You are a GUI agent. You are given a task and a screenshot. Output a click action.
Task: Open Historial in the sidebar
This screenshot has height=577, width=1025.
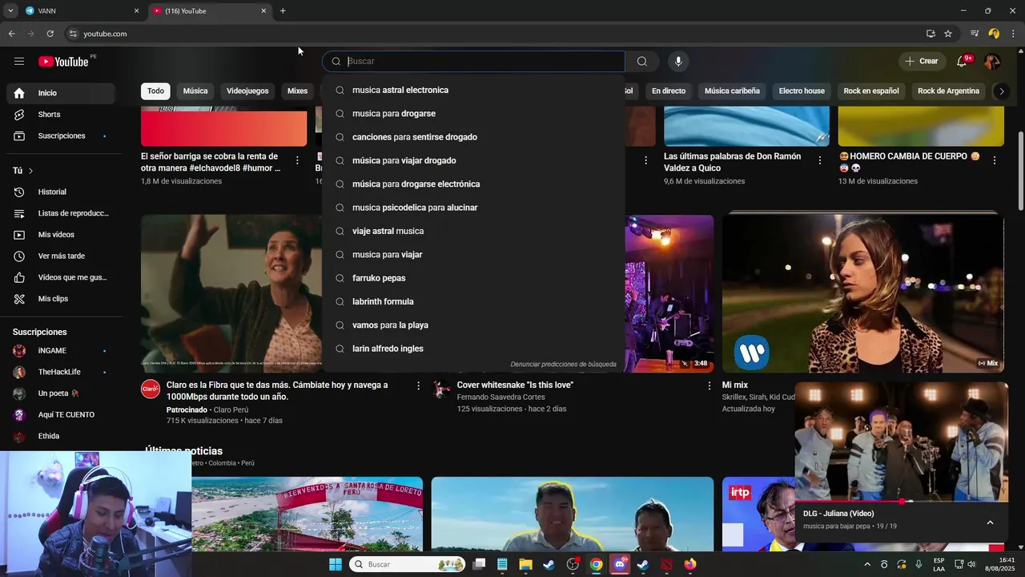click(x=62, y=192)
